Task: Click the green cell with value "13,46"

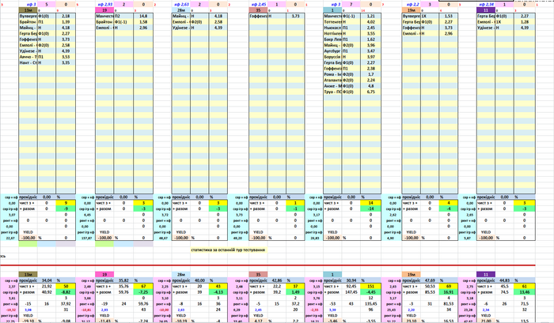Action: (525, 292)
